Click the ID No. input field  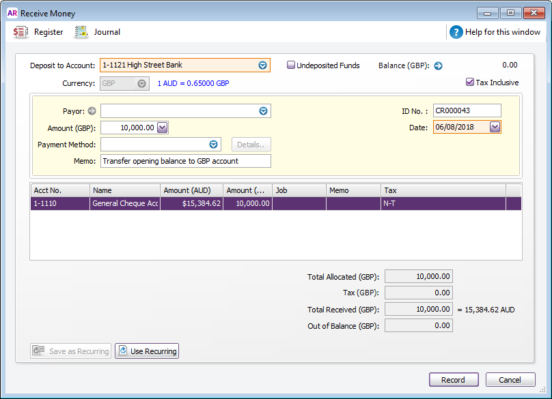pos(467,110)
